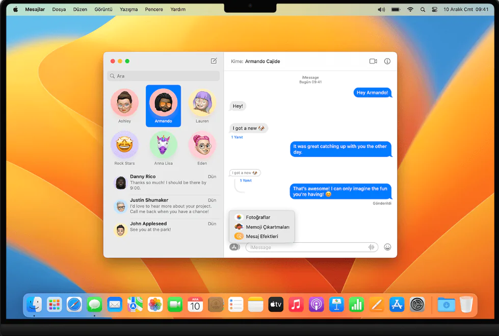Click the iMessage text field
This screenshot has width=499, height=336.
coord(311,247)
